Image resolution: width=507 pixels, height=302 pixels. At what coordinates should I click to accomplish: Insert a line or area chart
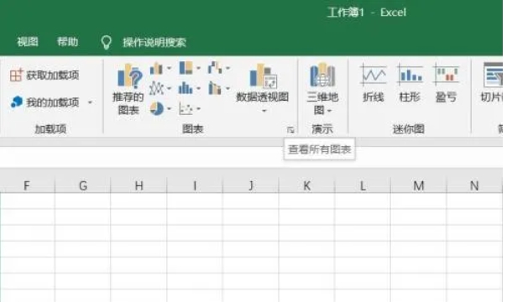click(156, 88)
